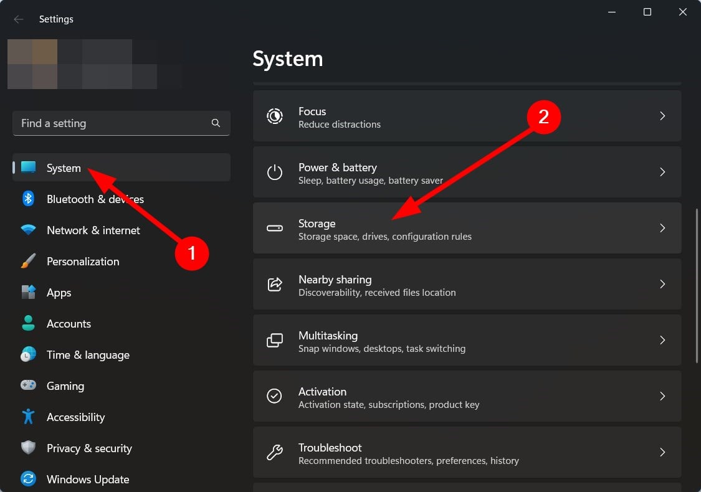This screenshot has height=492, width=701.
Task: Click the Apps sidebar icon
Action: tap(28, 292)
